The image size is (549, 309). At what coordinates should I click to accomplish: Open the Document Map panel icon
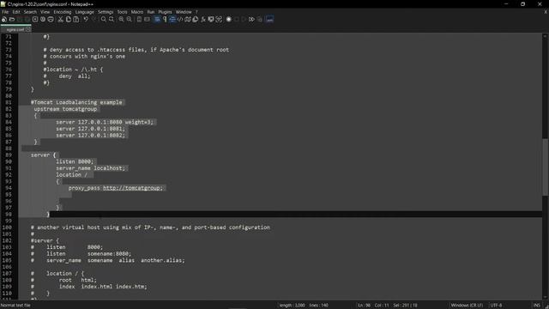point(188,19)
